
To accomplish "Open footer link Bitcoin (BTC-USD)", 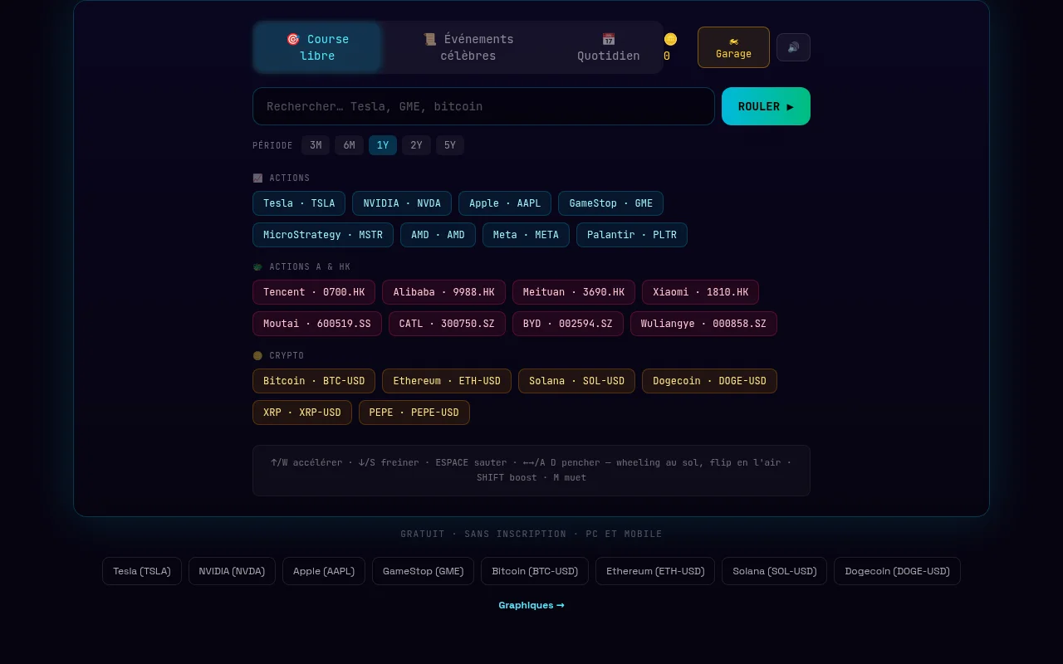I will click(x=535, y=571).
